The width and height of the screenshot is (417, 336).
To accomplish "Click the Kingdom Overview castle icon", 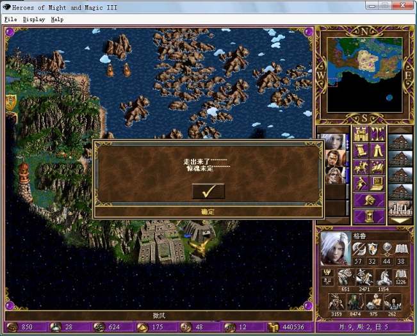I will pyautogui.click(x=361, y=134).
